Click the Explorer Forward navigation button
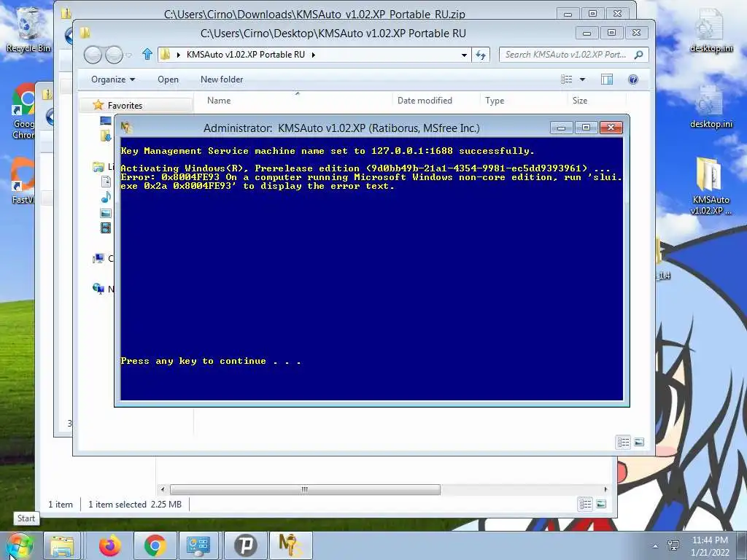Screen dimensions: 747x560 (x=113, y=55)
